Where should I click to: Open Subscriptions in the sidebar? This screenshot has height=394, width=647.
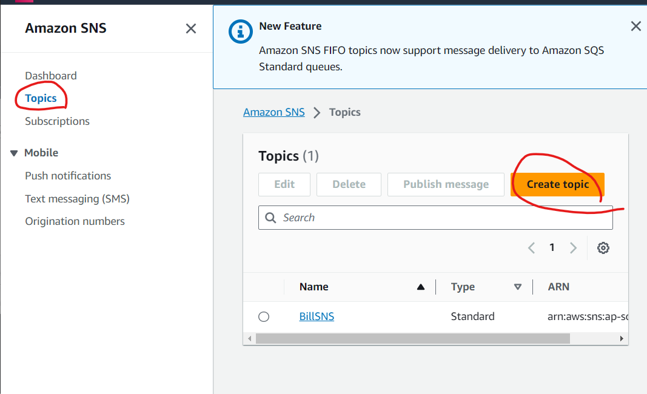tap(57, 121)
